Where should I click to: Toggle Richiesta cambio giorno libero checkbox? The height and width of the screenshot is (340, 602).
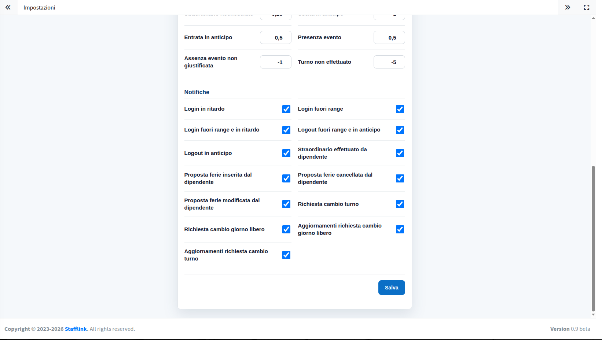(286, 229)
